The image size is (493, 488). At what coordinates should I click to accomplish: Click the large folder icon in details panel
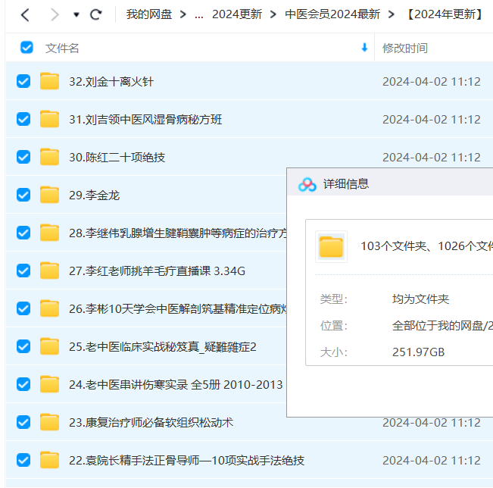click(331, 246)
